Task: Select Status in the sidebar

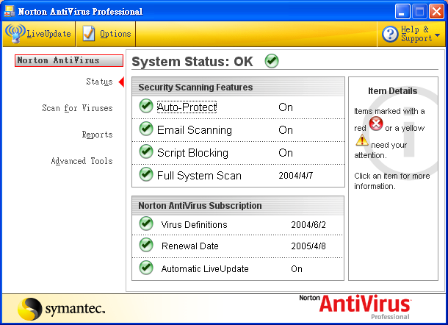Action: (99, 82)
